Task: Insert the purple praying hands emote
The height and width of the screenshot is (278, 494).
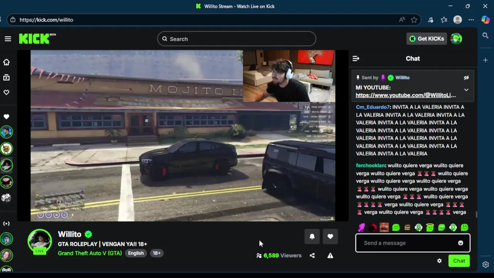Action: coord(361,227)
